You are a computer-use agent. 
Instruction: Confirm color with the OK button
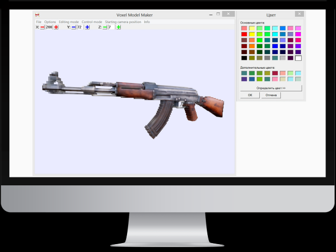click(x=250, y=95)
